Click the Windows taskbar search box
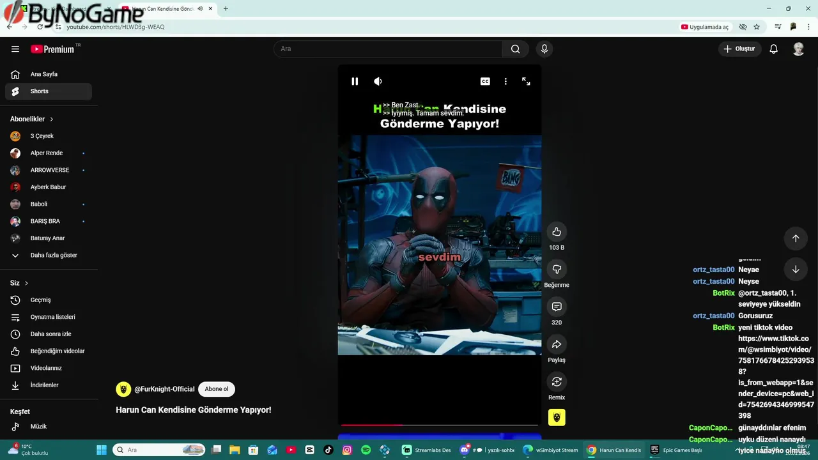Screen dimensions: 818x460 158,450
